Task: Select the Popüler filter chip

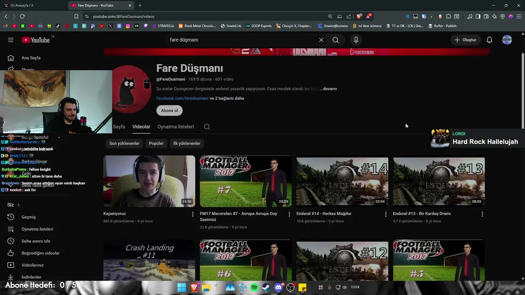Action: 156,143
